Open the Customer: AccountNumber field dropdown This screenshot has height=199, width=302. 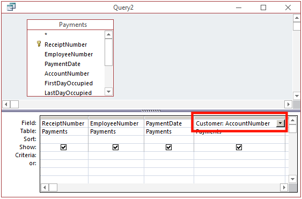coord(280,123)
